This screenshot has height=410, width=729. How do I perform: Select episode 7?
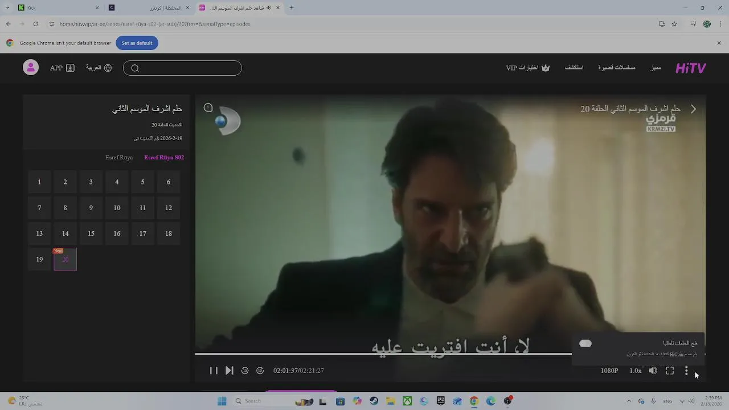pos(39,208)
